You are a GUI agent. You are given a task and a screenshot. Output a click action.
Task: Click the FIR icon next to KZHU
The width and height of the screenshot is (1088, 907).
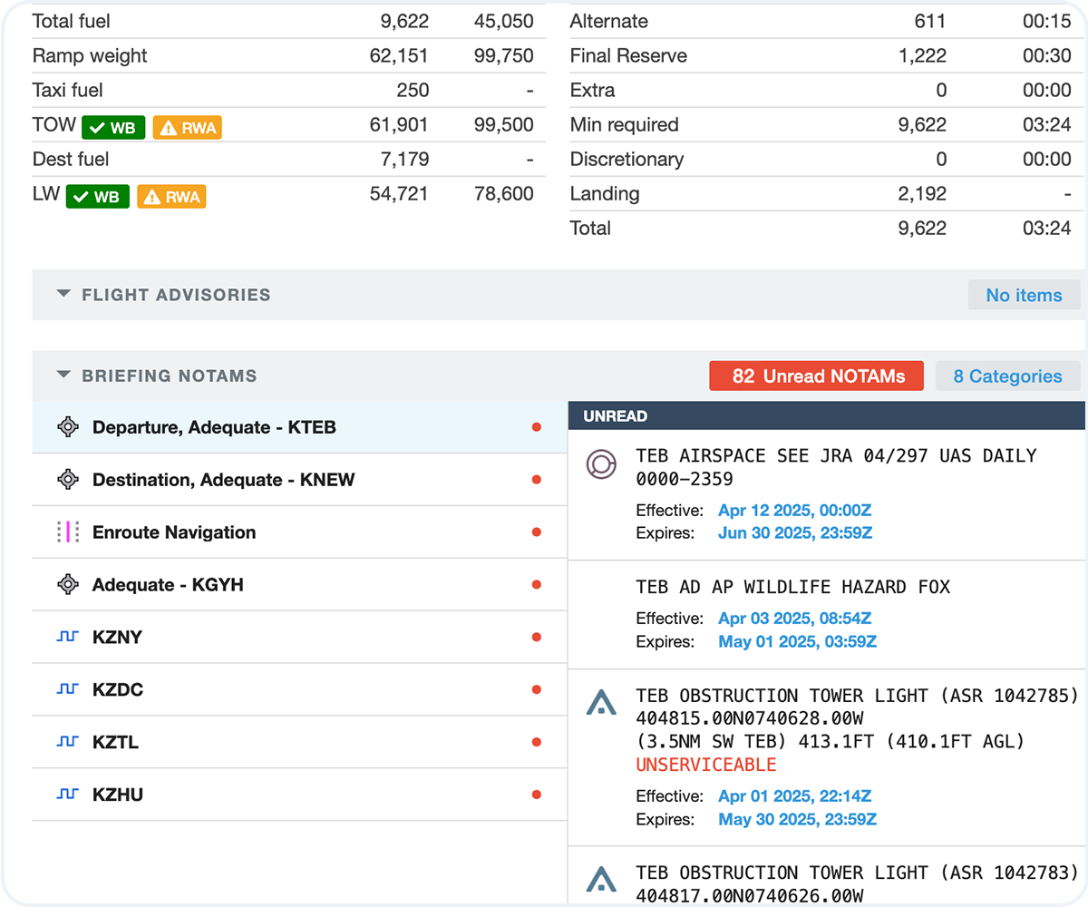point(68,795)
